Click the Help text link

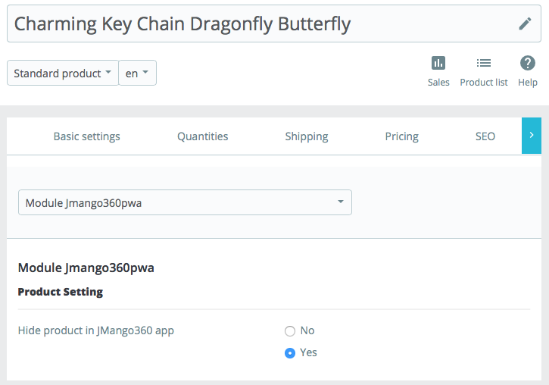pyautogui.click(x=528, y=82)
